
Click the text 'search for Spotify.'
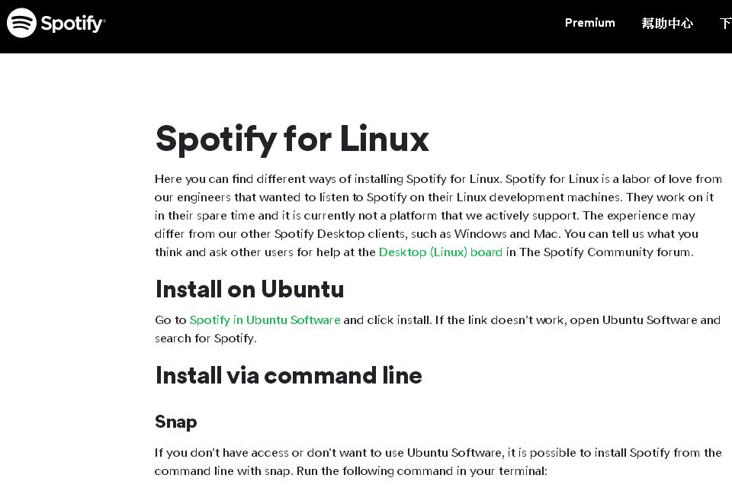(205, 338)
